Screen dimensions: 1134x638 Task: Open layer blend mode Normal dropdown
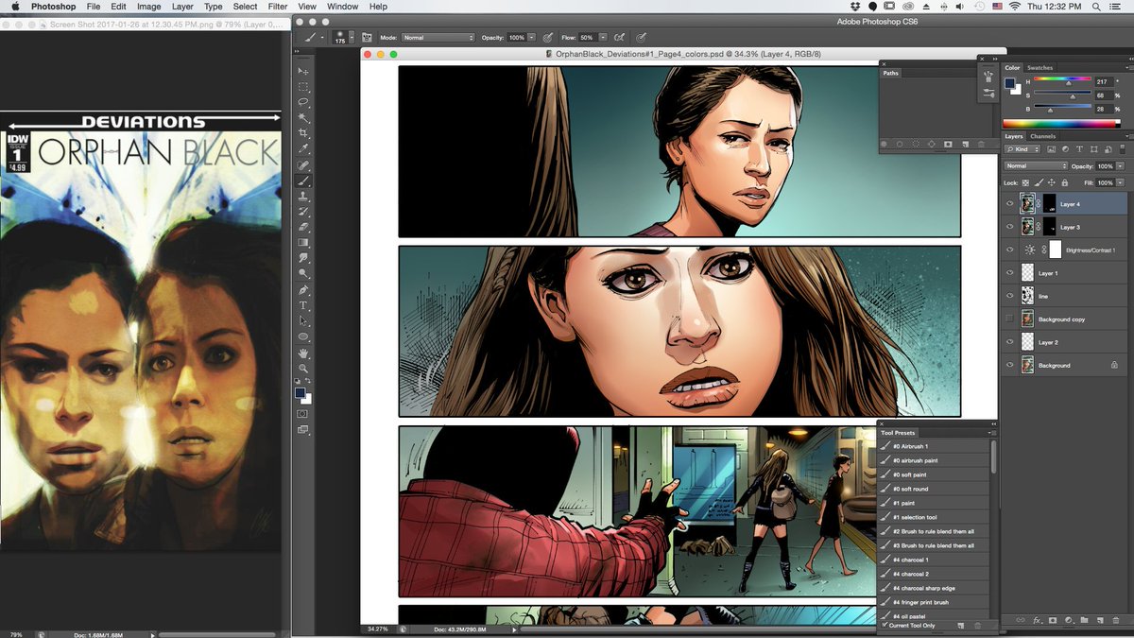coord(1036,166)
